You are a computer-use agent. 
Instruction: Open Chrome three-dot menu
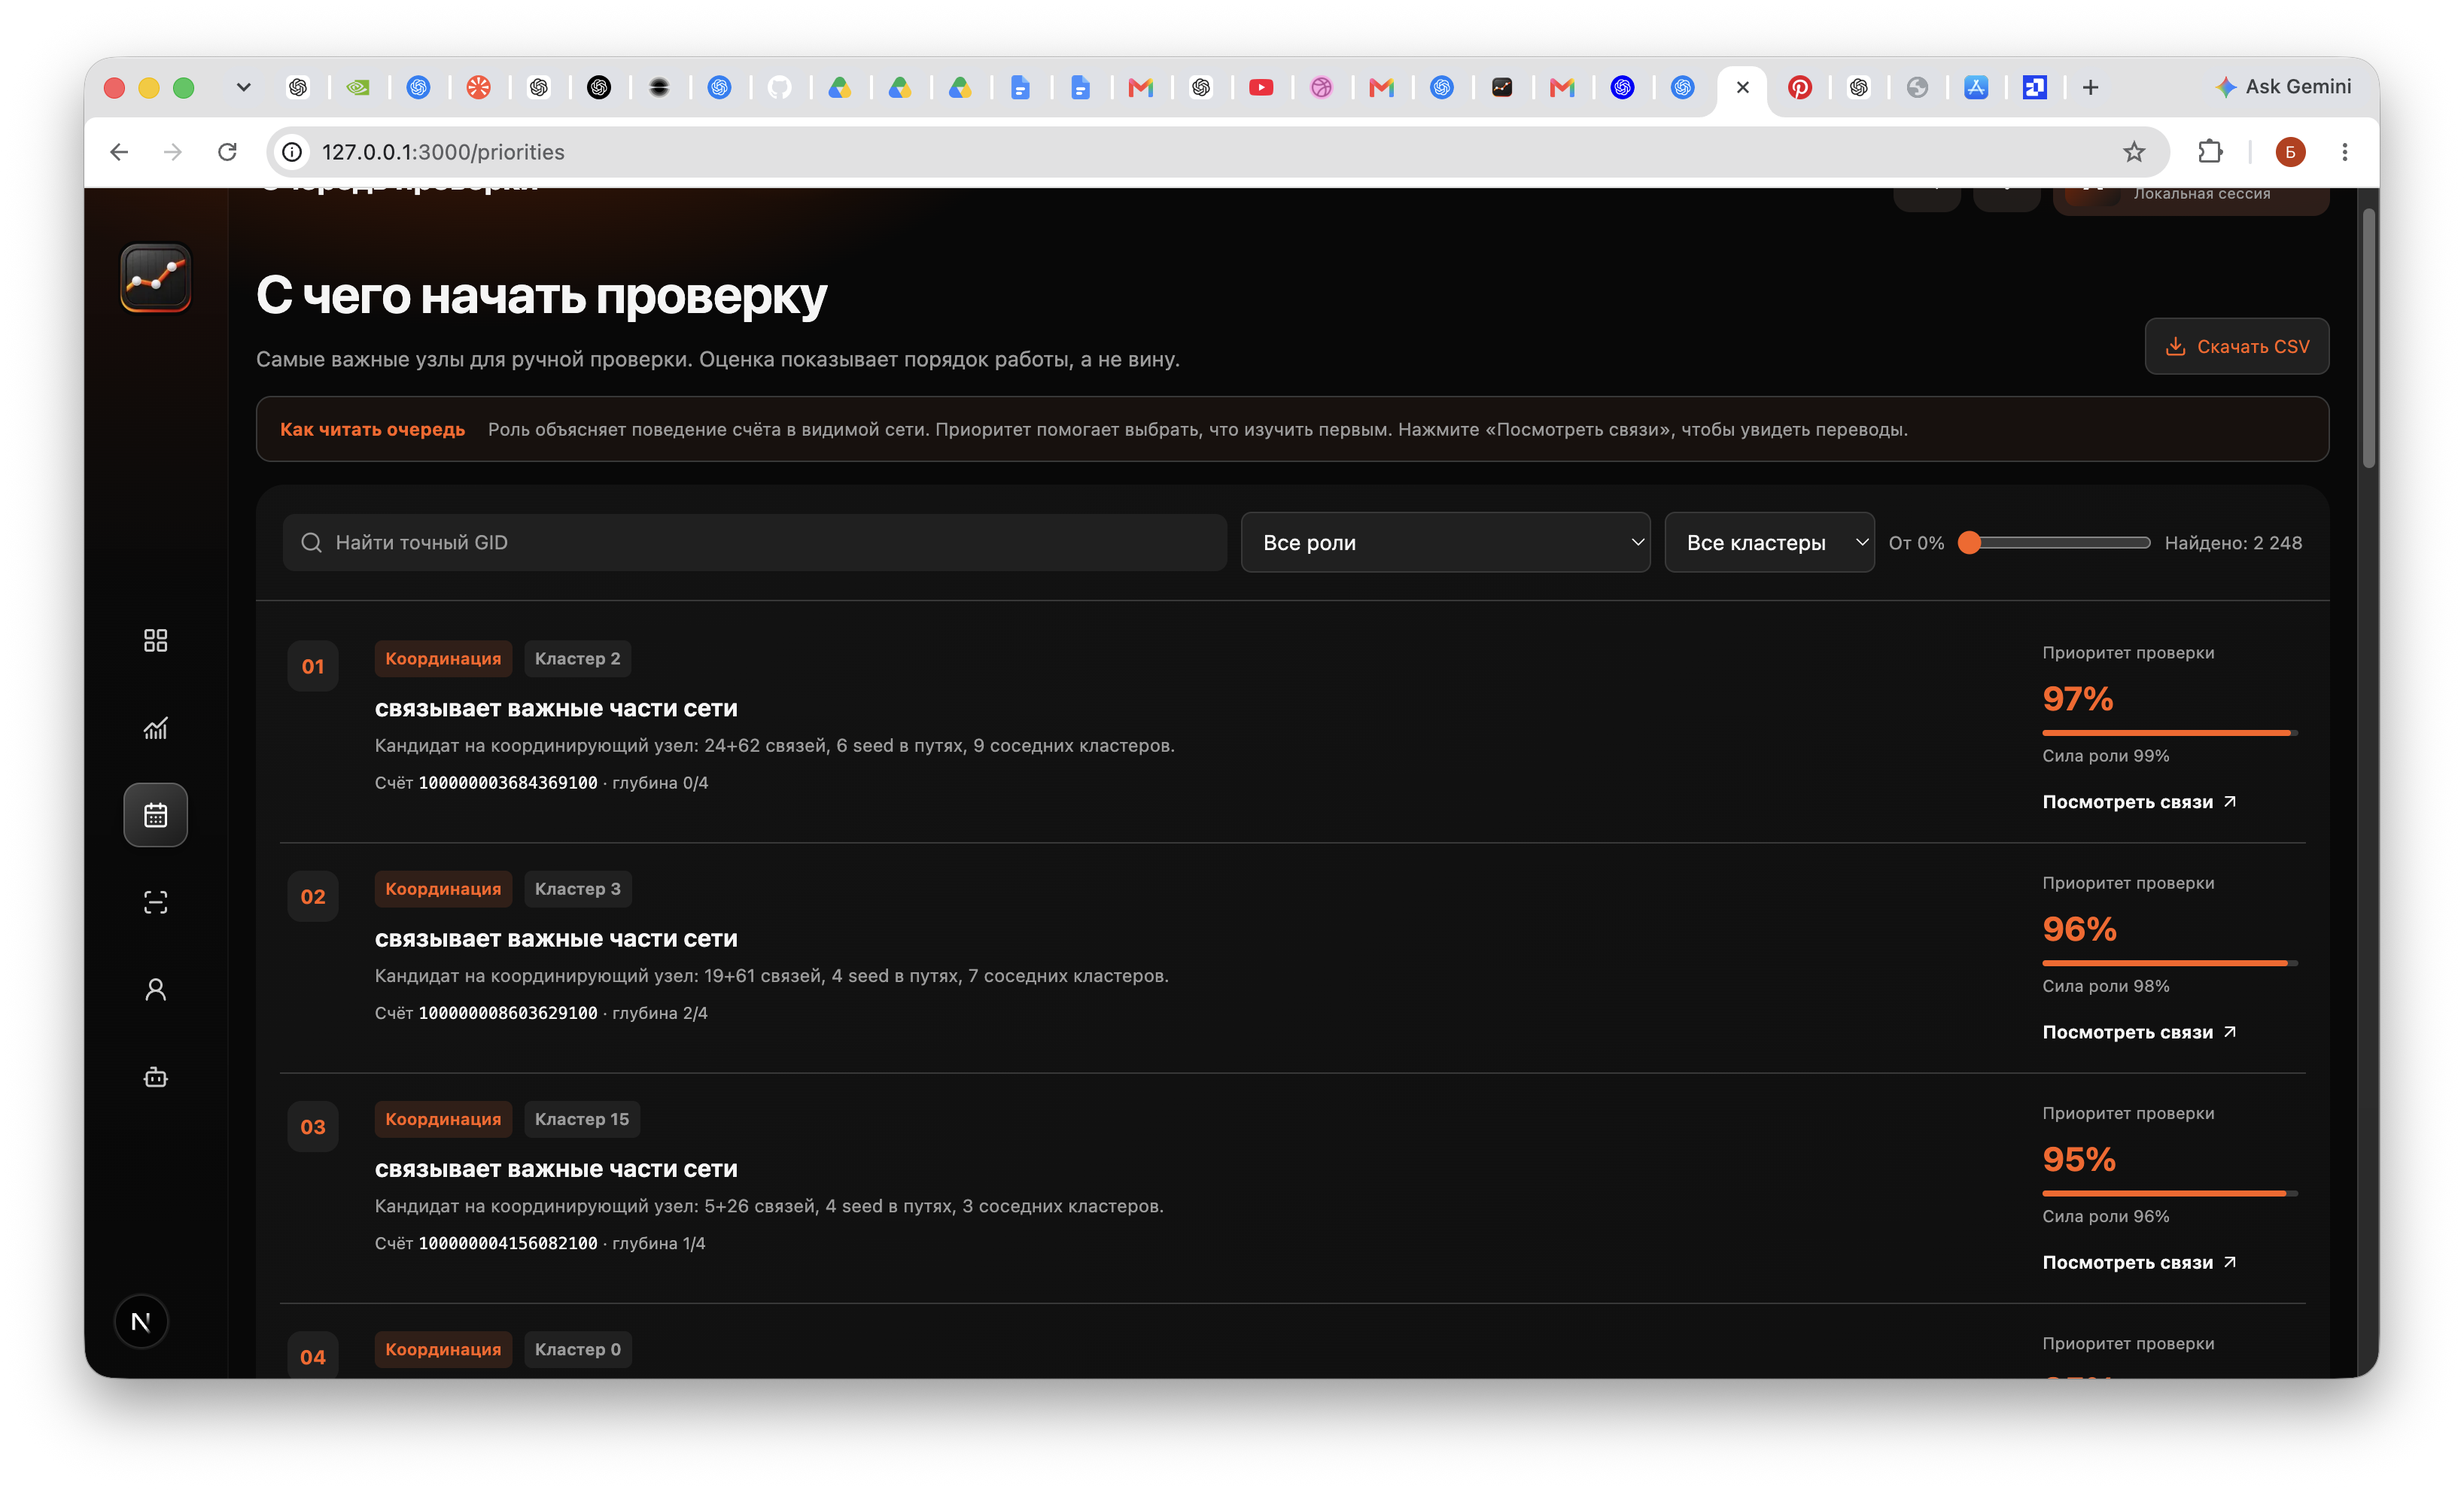[2344, 151]
